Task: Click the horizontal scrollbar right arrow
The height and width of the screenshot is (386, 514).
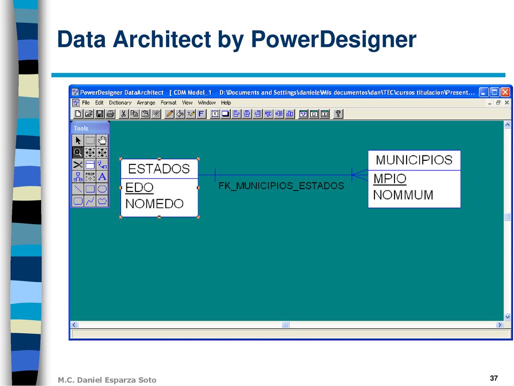Action: click(x=499, y=325)
